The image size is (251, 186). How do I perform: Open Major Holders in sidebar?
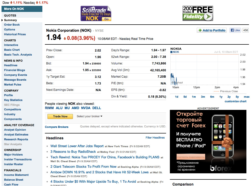click(14, 155)
